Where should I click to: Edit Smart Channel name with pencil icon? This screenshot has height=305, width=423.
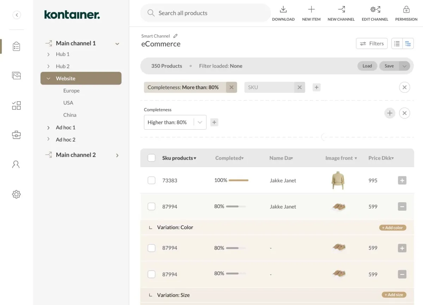(176, 36)
